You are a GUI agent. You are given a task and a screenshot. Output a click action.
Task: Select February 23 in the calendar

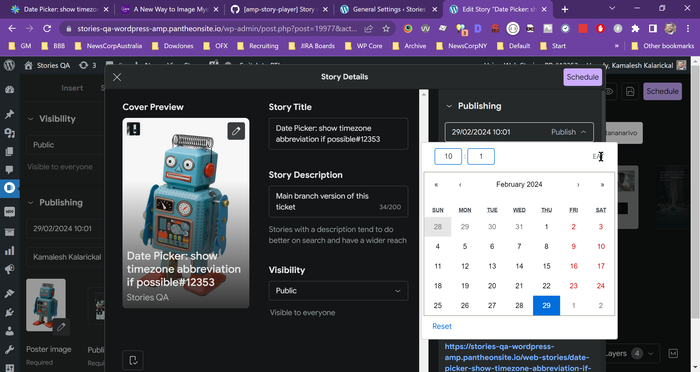(x=574, y=286)
